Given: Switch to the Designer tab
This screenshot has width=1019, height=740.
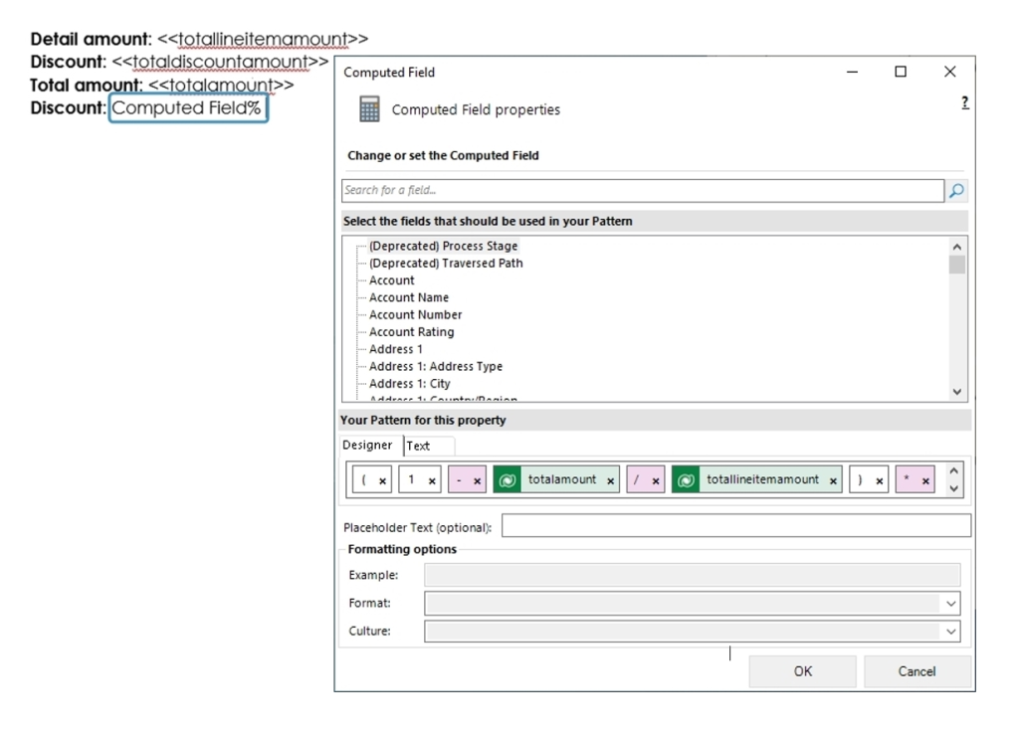Looking at the screenshot, I should point(368,445).
